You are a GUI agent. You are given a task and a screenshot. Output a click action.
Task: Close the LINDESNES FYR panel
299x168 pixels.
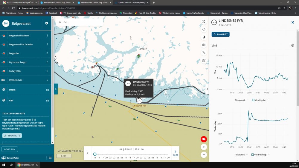pyautogui.click(x=293, y=22)
